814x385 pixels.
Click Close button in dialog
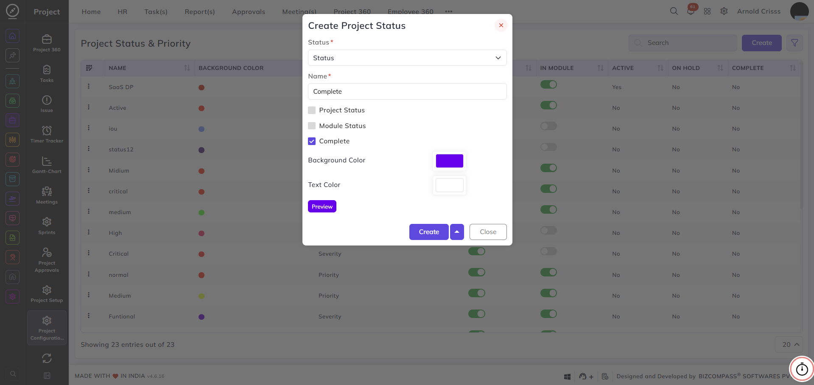(x=488, y=232)
